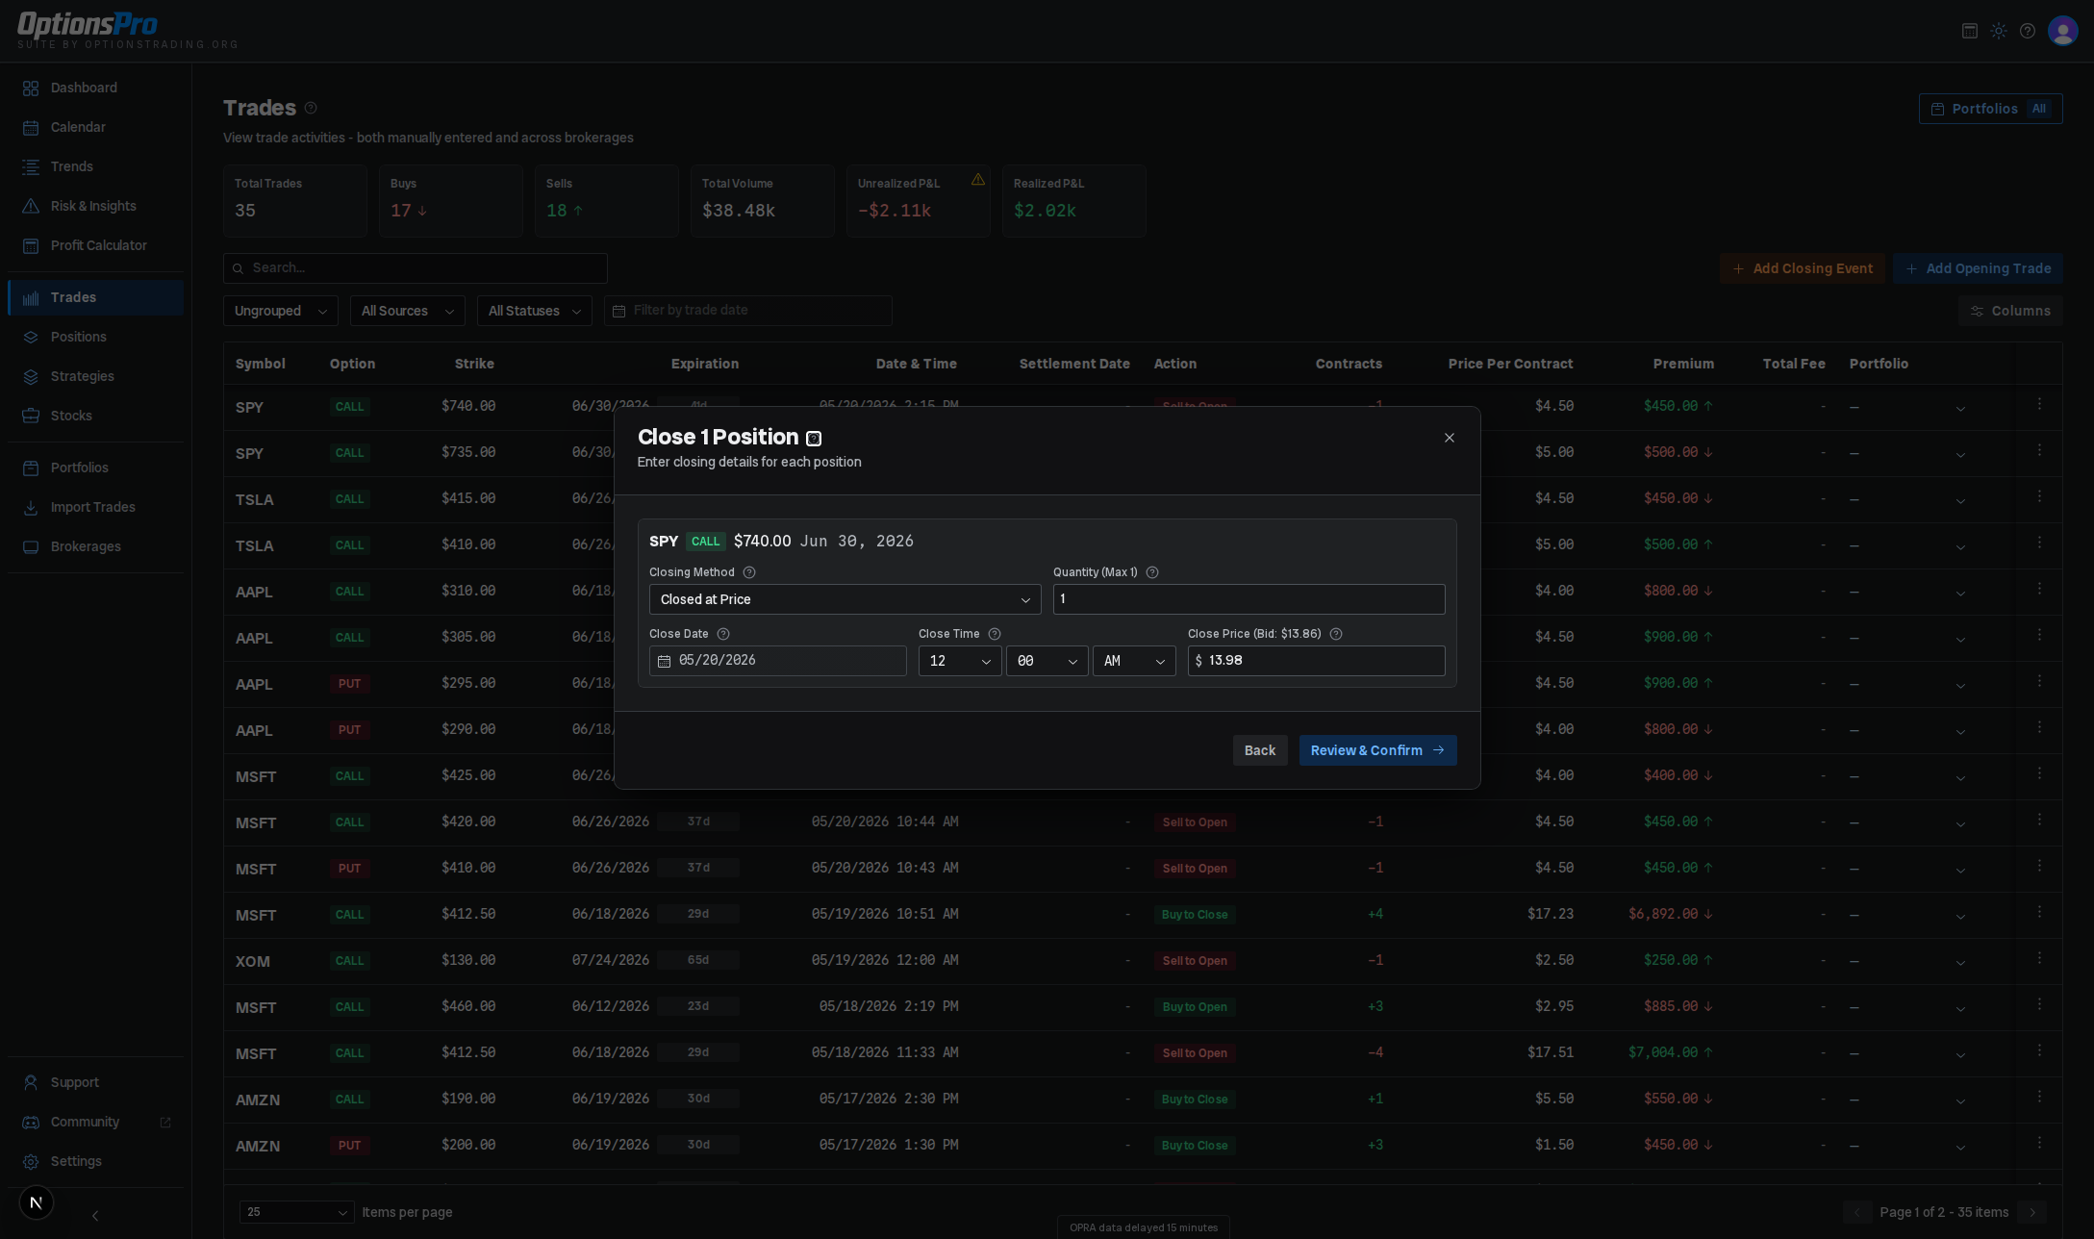Open the Closing Method help tooltip icon

coord(749,572)
